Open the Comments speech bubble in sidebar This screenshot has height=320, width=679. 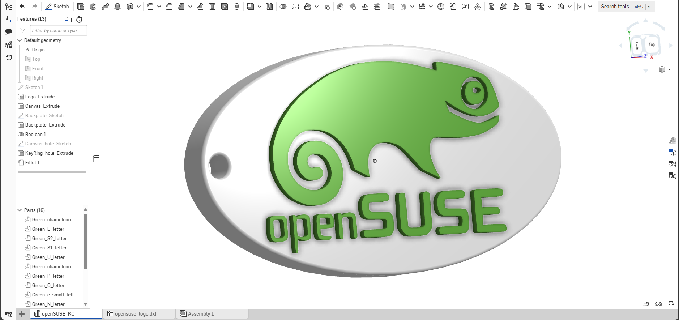[9, 32]
